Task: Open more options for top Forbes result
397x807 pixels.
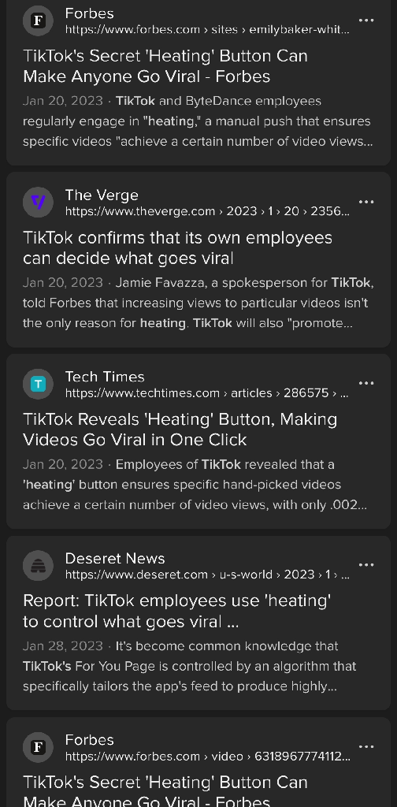Action: click(366, 20)
